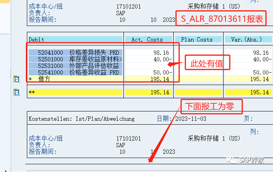Click Plan Costs cell in ** total row
Viewport: 273px width, 172px height.
(199, 92)
